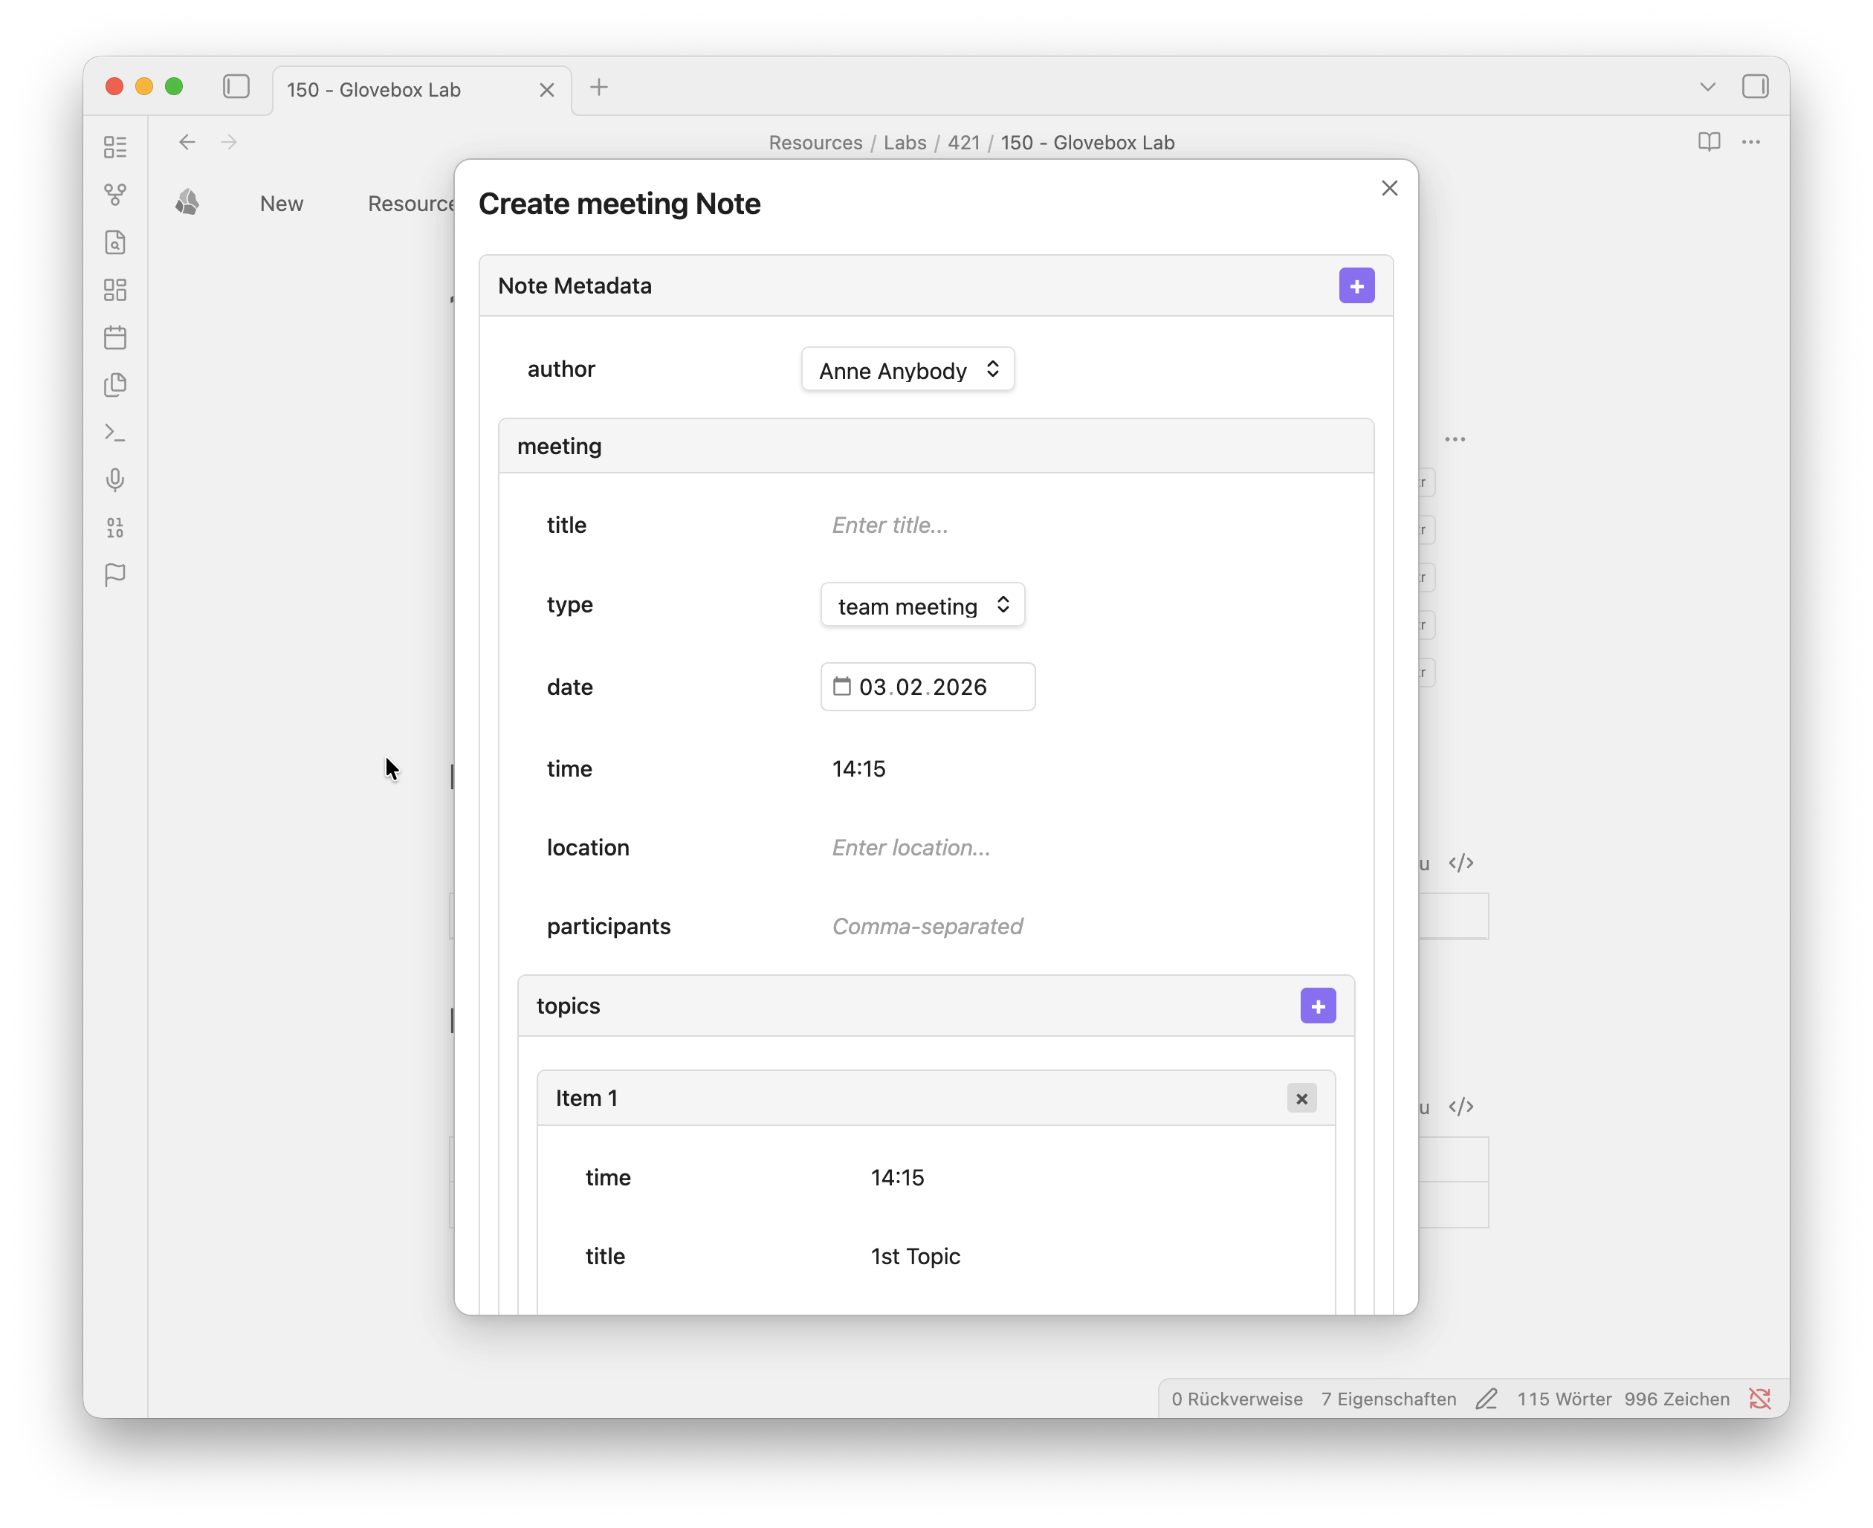
Task: Toggle reading view book icon
Action: (1709, 143)
